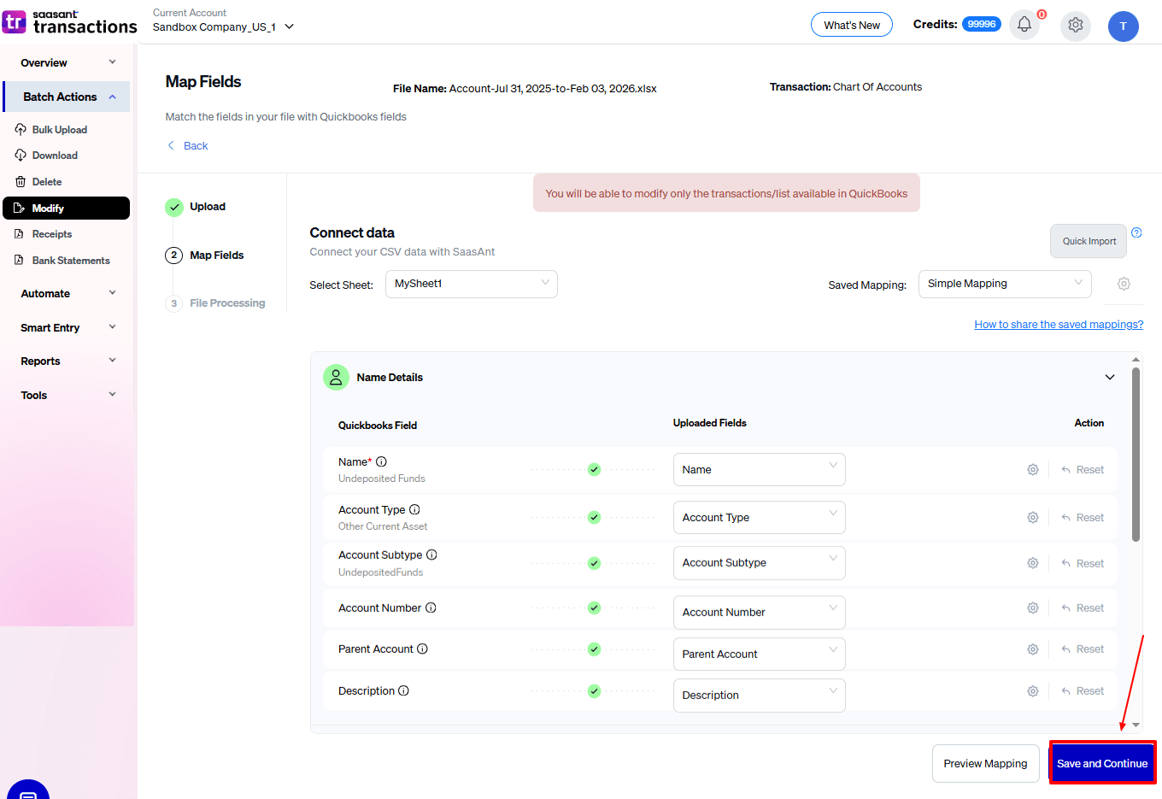Toggle the mapped status check on Account Type row
The image size is (1162, 799).
click(x=594, y=517)
